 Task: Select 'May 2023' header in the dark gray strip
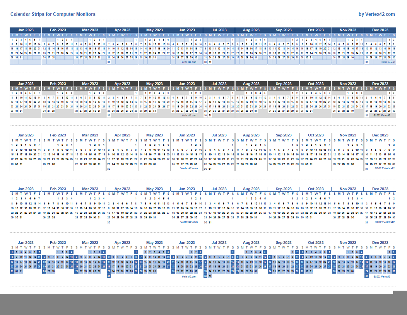(x=154, y=84)
